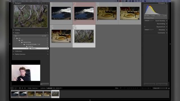Add a new collection with the plus icon
The image size is (180, 101).
point(48,51)
